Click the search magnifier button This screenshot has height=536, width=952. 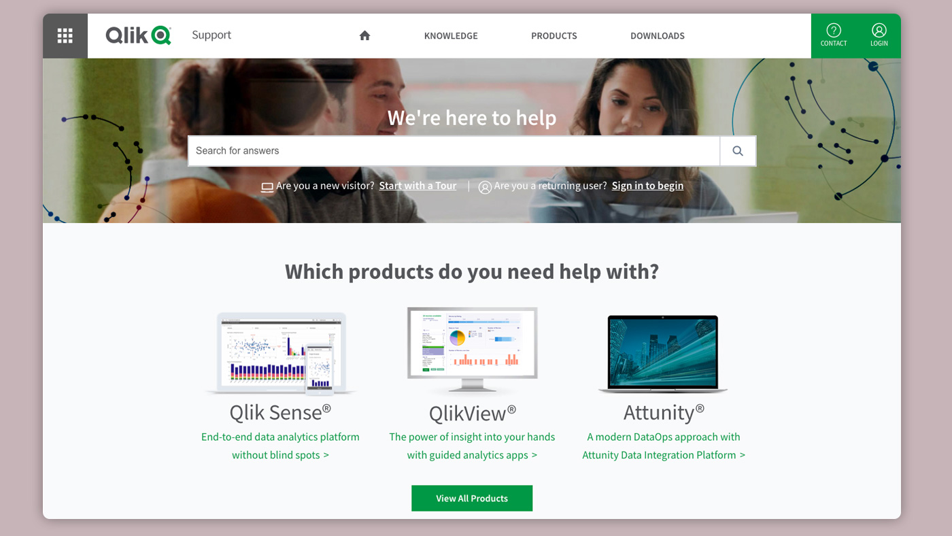[x=738, y=151]
